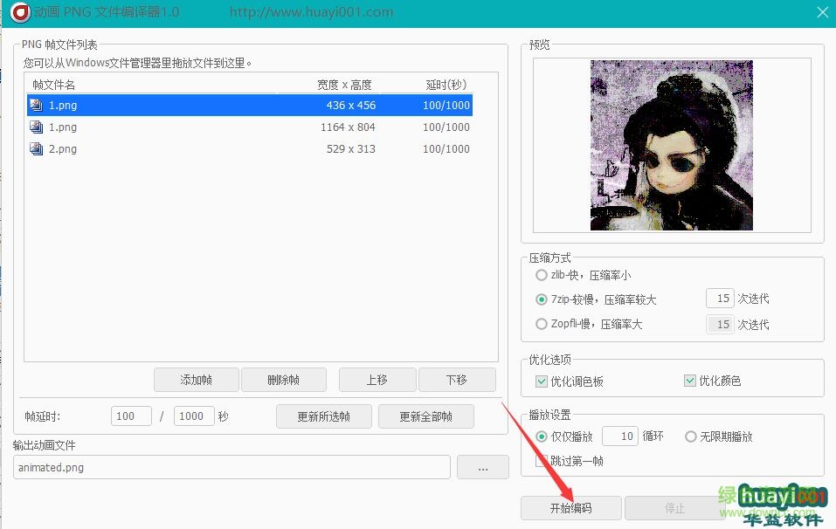Click the file icon next to 2.png

[35, 148]
